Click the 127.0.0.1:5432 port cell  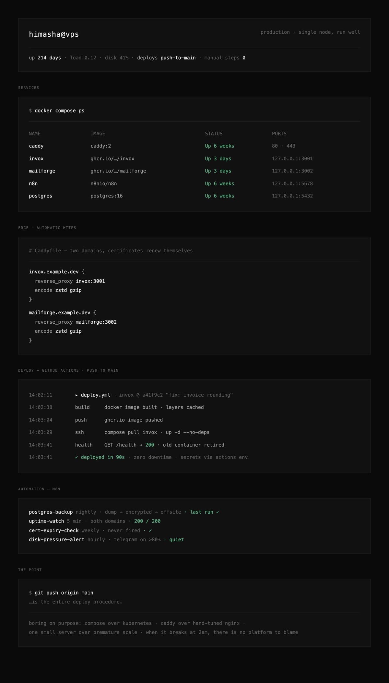point(292,196)
